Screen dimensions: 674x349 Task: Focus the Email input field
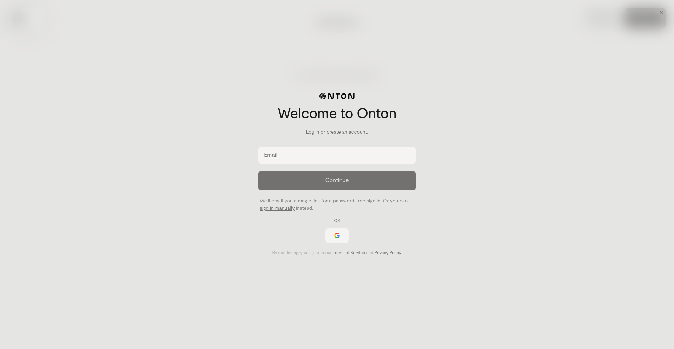(x=337, y=155)
